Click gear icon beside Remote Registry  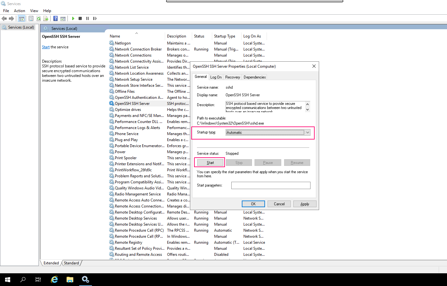[x=111, y=242]
